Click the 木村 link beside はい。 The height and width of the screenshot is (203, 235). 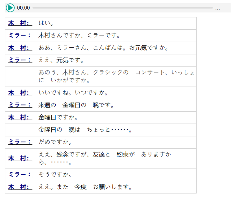pos(20,23)
